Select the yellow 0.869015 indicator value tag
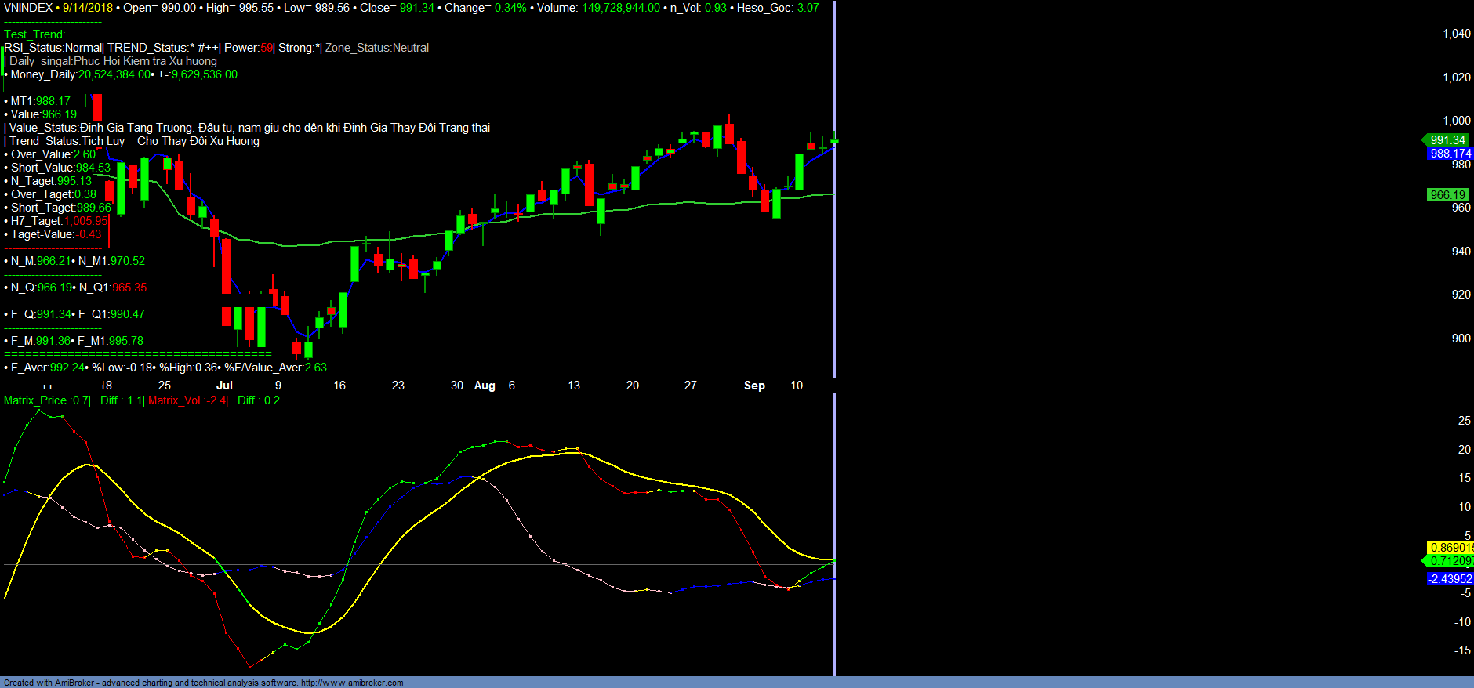The height and width of the screenshot is (688, 1474). click(1450, 548)
